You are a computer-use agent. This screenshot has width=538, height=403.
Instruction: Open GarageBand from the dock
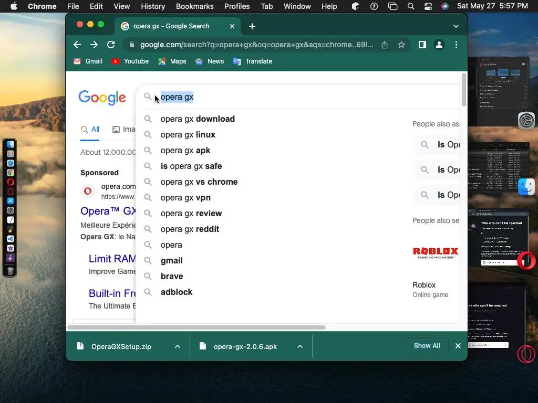(x=11, y=229)
